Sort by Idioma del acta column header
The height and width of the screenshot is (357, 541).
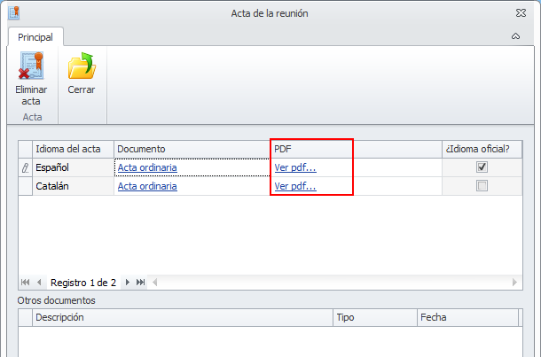coord(73,149)
